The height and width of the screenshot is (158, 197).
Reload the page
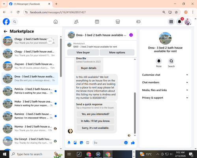[18, 12]
